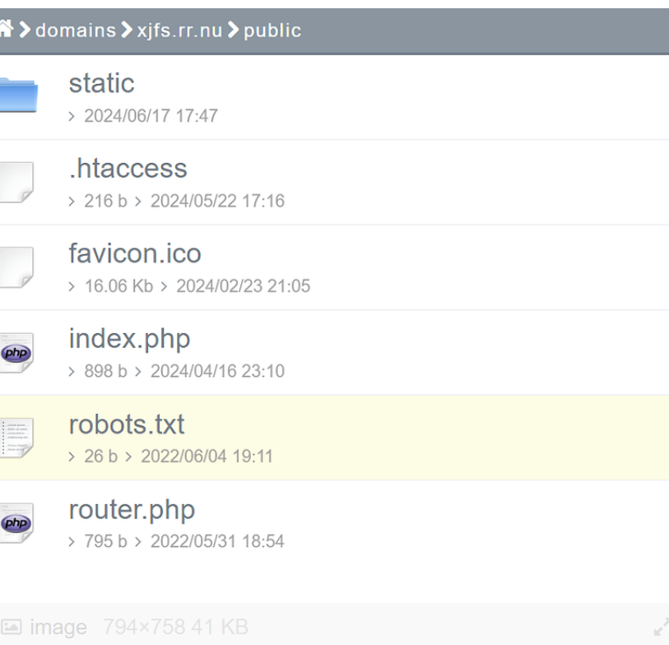669x645 pixels.
Task: Open router.php file name
Action: click(132, 509)
